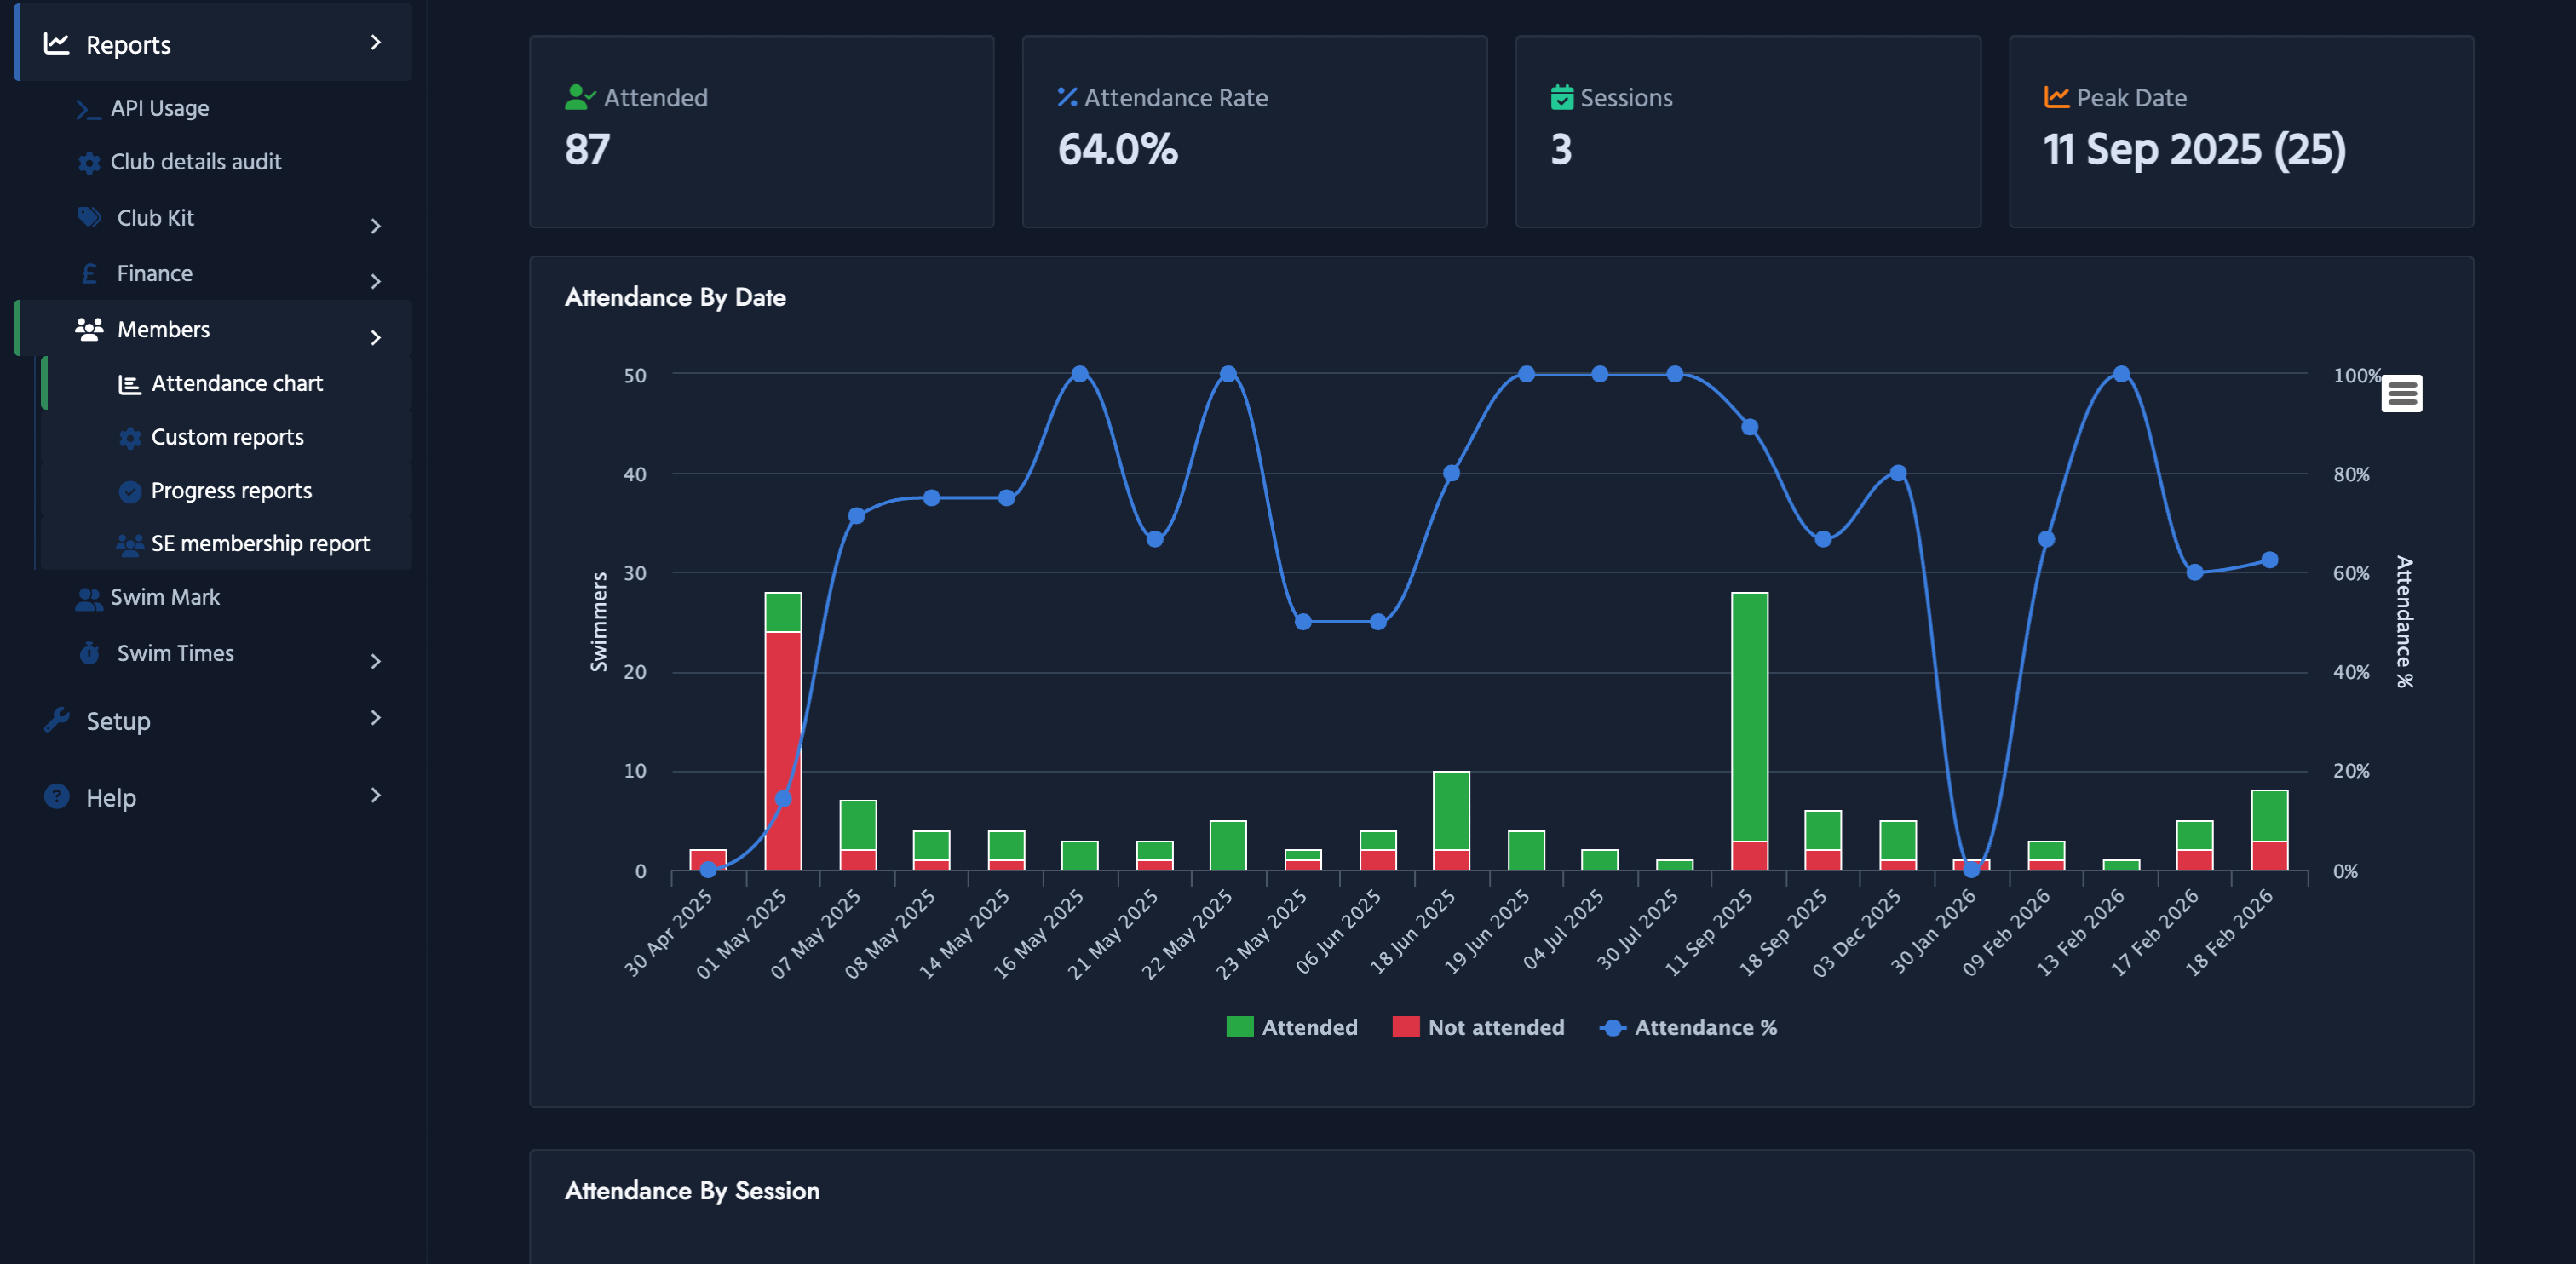
Task: Click the 18 Jun 2025 green attended bar
Action: click(x=1451, y=811)
